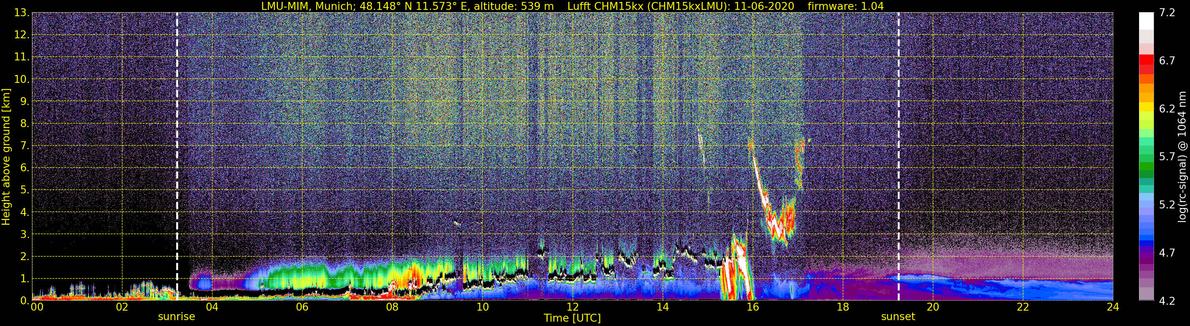Click the colorbar tick value 6.7
This screenshot has width=1190, height=326.
point(1167,61)
